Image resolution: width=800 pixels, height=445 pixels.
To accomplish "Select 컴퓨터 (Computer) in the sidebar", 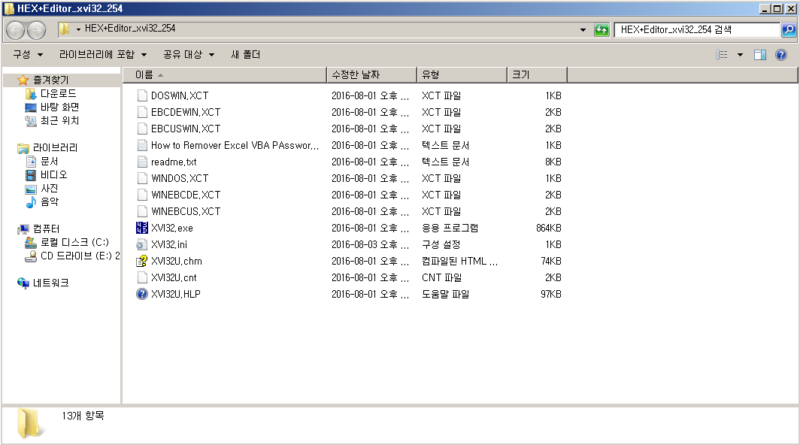I will click(x=47, y=229).
